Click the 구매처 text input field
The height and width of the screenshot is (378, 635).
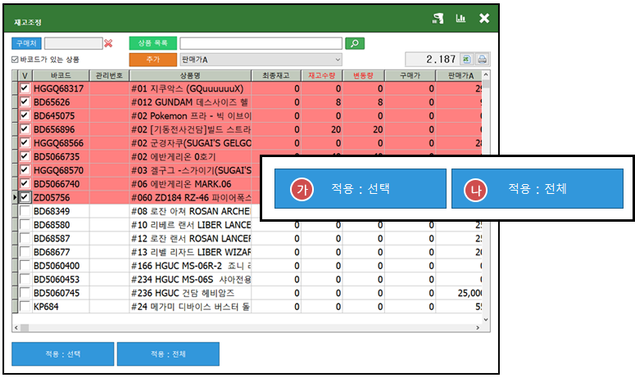click(73, 43)
